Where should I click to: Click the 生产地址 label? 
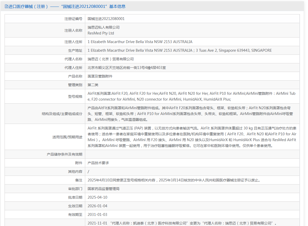[75, 50]
